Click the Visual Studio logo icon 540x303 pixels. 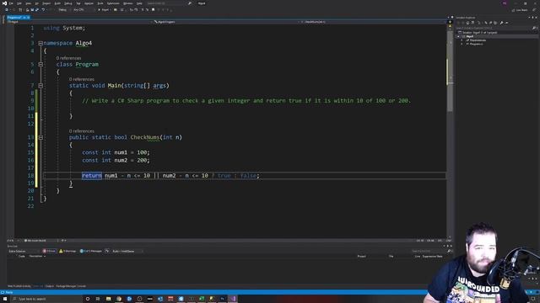coord(4,3)
